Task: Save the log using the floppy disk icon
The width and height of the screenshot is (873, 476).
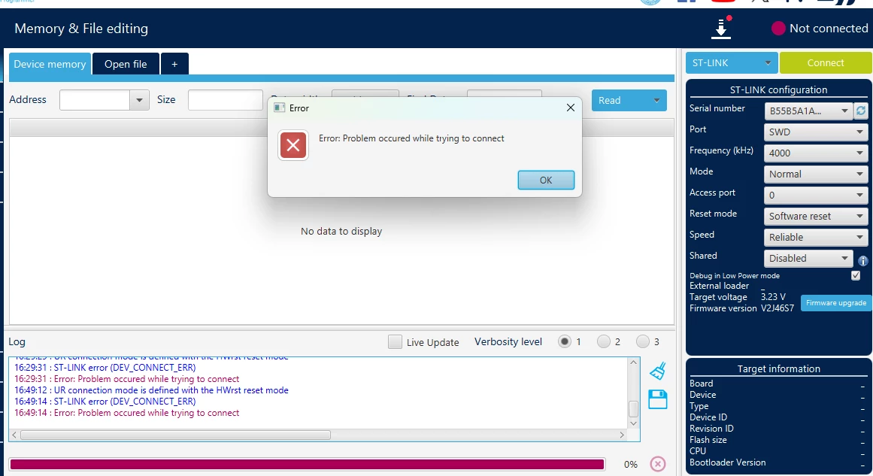Action: (x=657, y=399)
